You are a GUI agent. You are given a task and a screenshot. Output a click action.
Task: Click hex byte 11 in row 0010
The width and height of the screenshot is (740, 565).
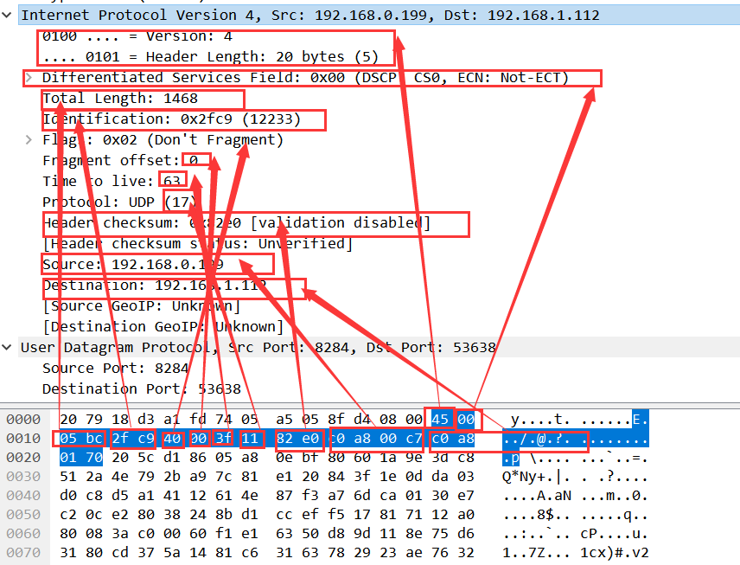pyautogui.click(x=250, y=439)
